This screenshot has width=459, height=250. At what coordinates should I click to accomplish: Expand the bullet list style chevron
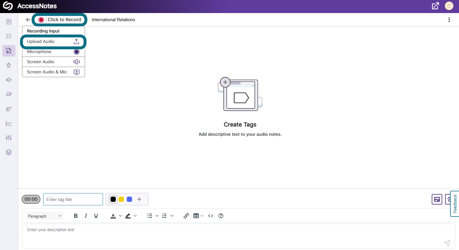pyautogui.click(x=157, y=216)
